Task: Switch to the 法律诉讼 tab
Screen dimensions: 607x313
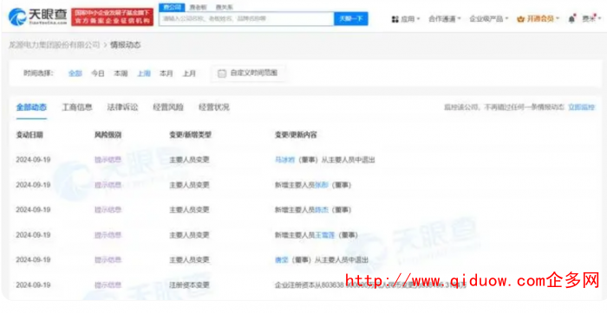Action: tap(123, 107)
